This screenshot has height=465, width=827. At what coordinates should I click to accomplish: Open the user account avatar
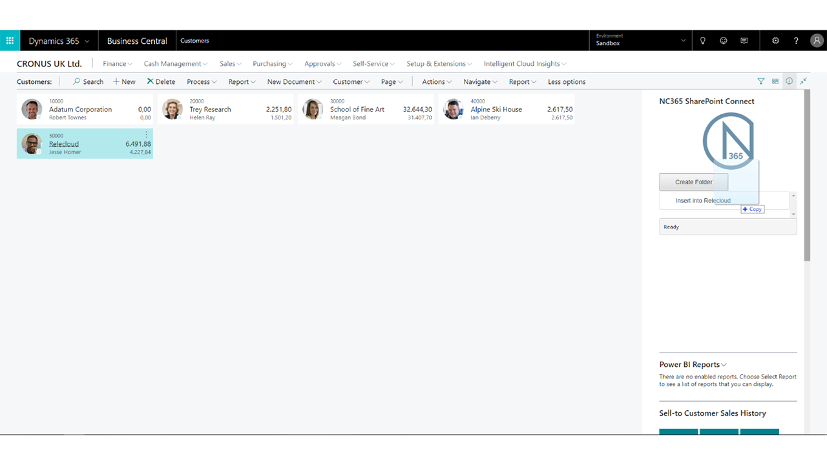pyautogui.click(x=817, y=41)
